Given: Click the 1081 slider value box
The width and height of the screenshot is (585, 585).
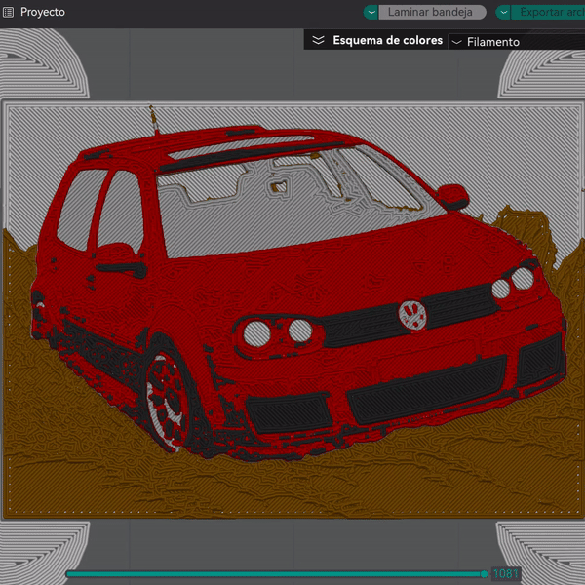Looking at the screenshot, I should 506,574.
